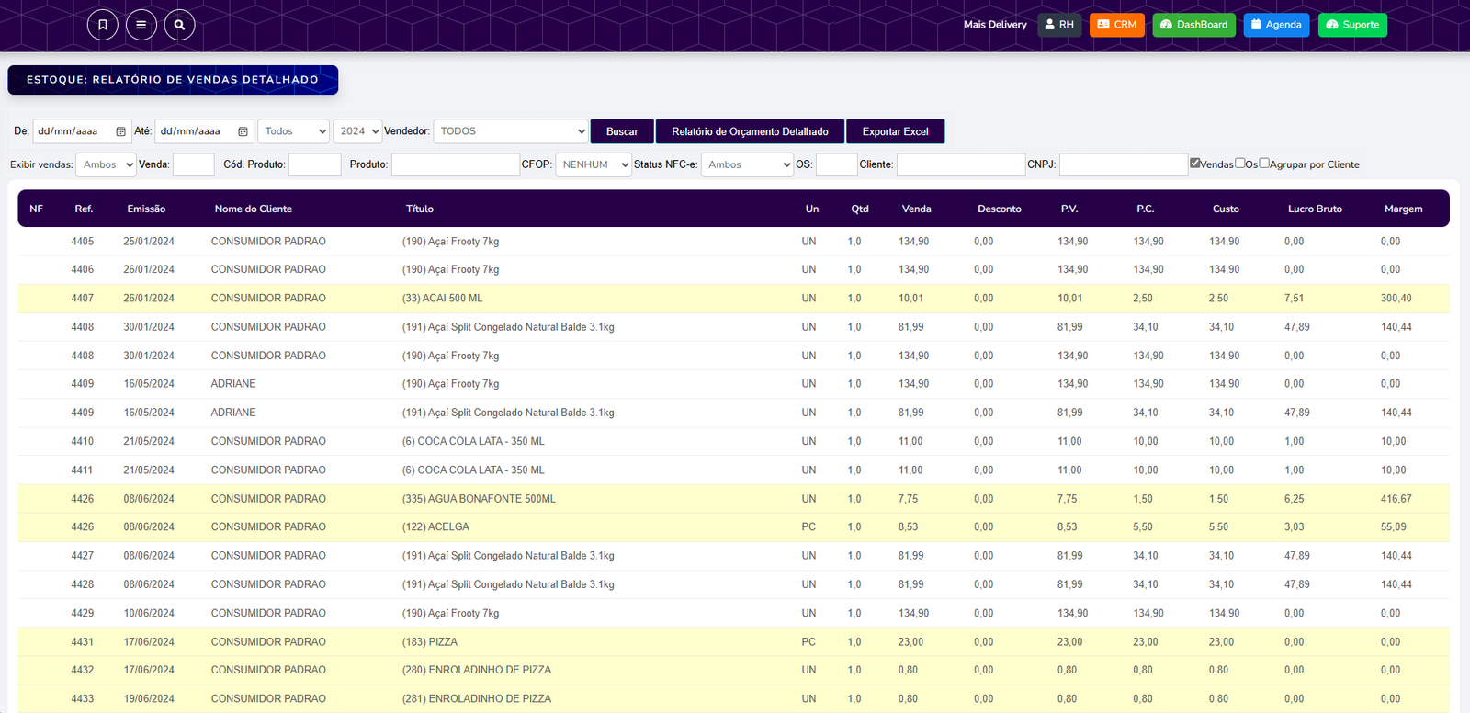
Task: Sort by Lucro Bruto column header
Action: [1315, 209]
